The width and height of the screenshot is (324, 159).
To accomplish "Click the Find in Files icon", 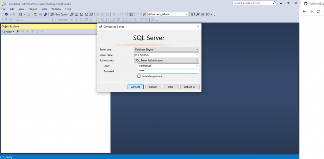I will [145, 14].
